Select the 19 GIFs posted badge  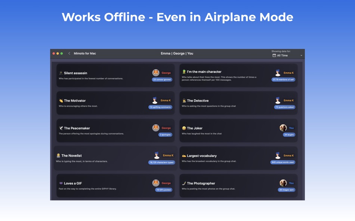pyautogui.click(x=164, y=190)
